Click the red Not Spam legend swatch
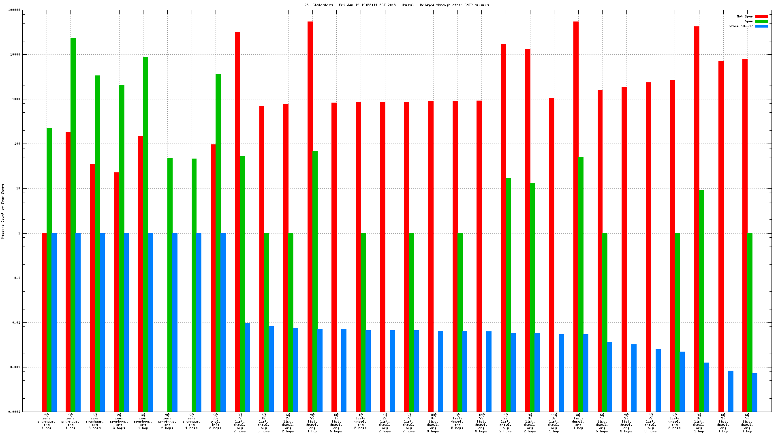The image size is (778, 438). 761,17
